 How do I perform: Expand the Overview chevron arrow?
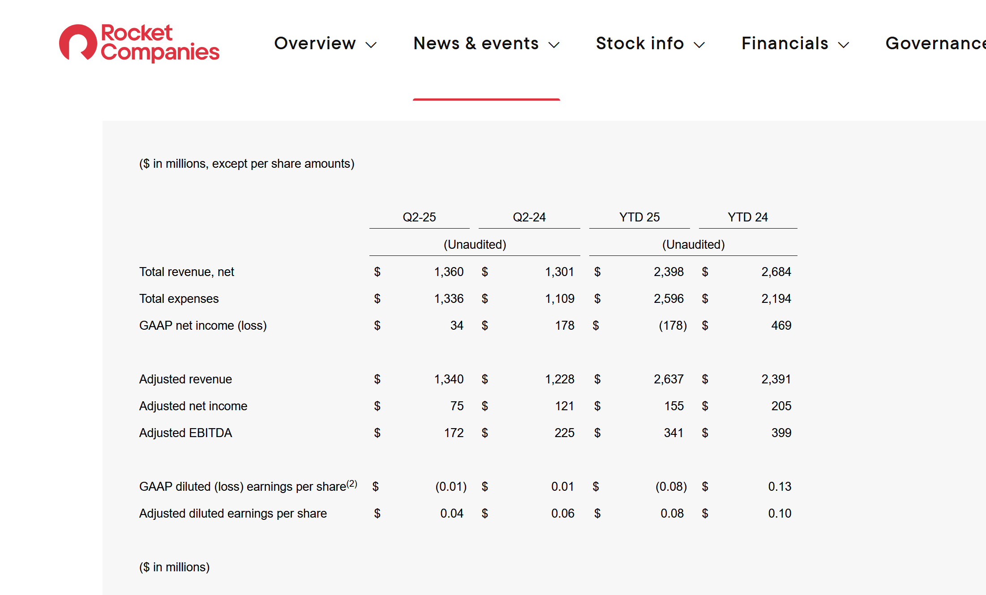click(x=371, y=45)
